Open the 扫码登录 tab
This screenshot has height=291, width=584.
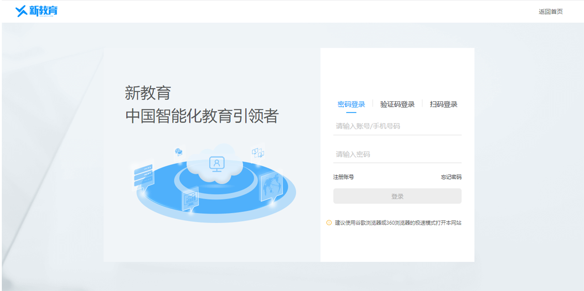[x=443, y=104]
